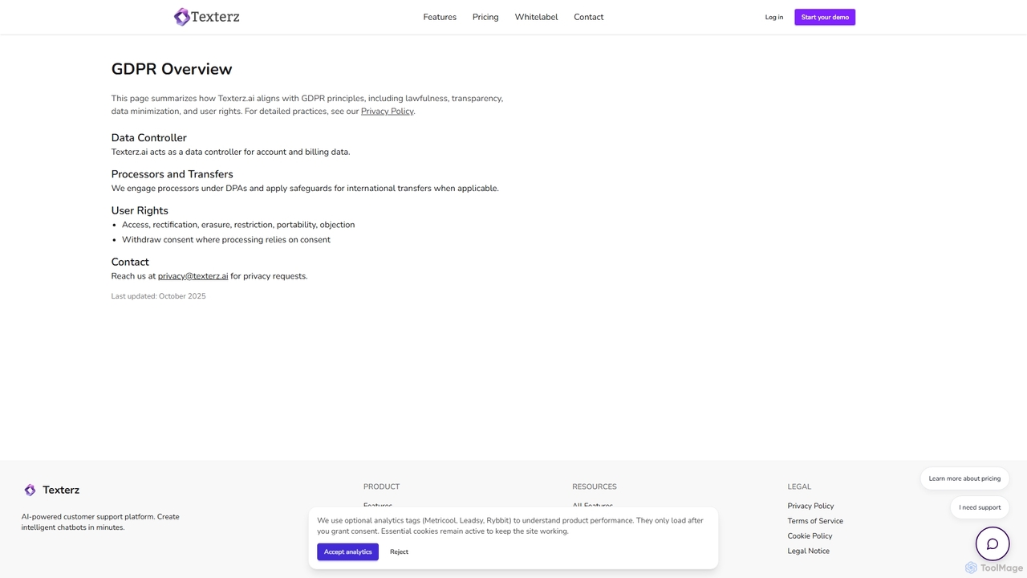Click the privacy@texterz.ai email link
Screen dimensions: 1027x578
coord(193,276)
